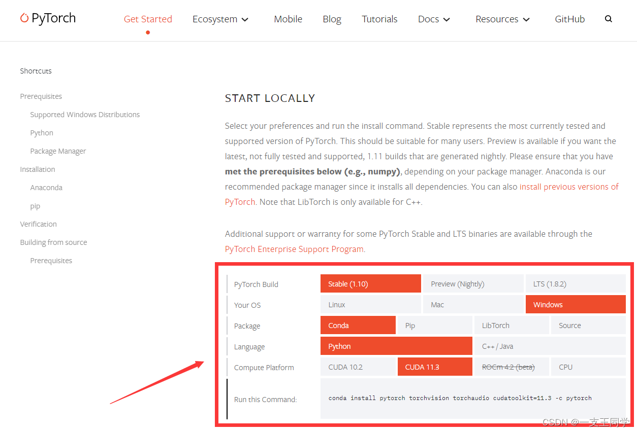Open the Get Started nav item
Image resolution: width=637 pixels, height=432 pixels.
(x=148, y=19)
